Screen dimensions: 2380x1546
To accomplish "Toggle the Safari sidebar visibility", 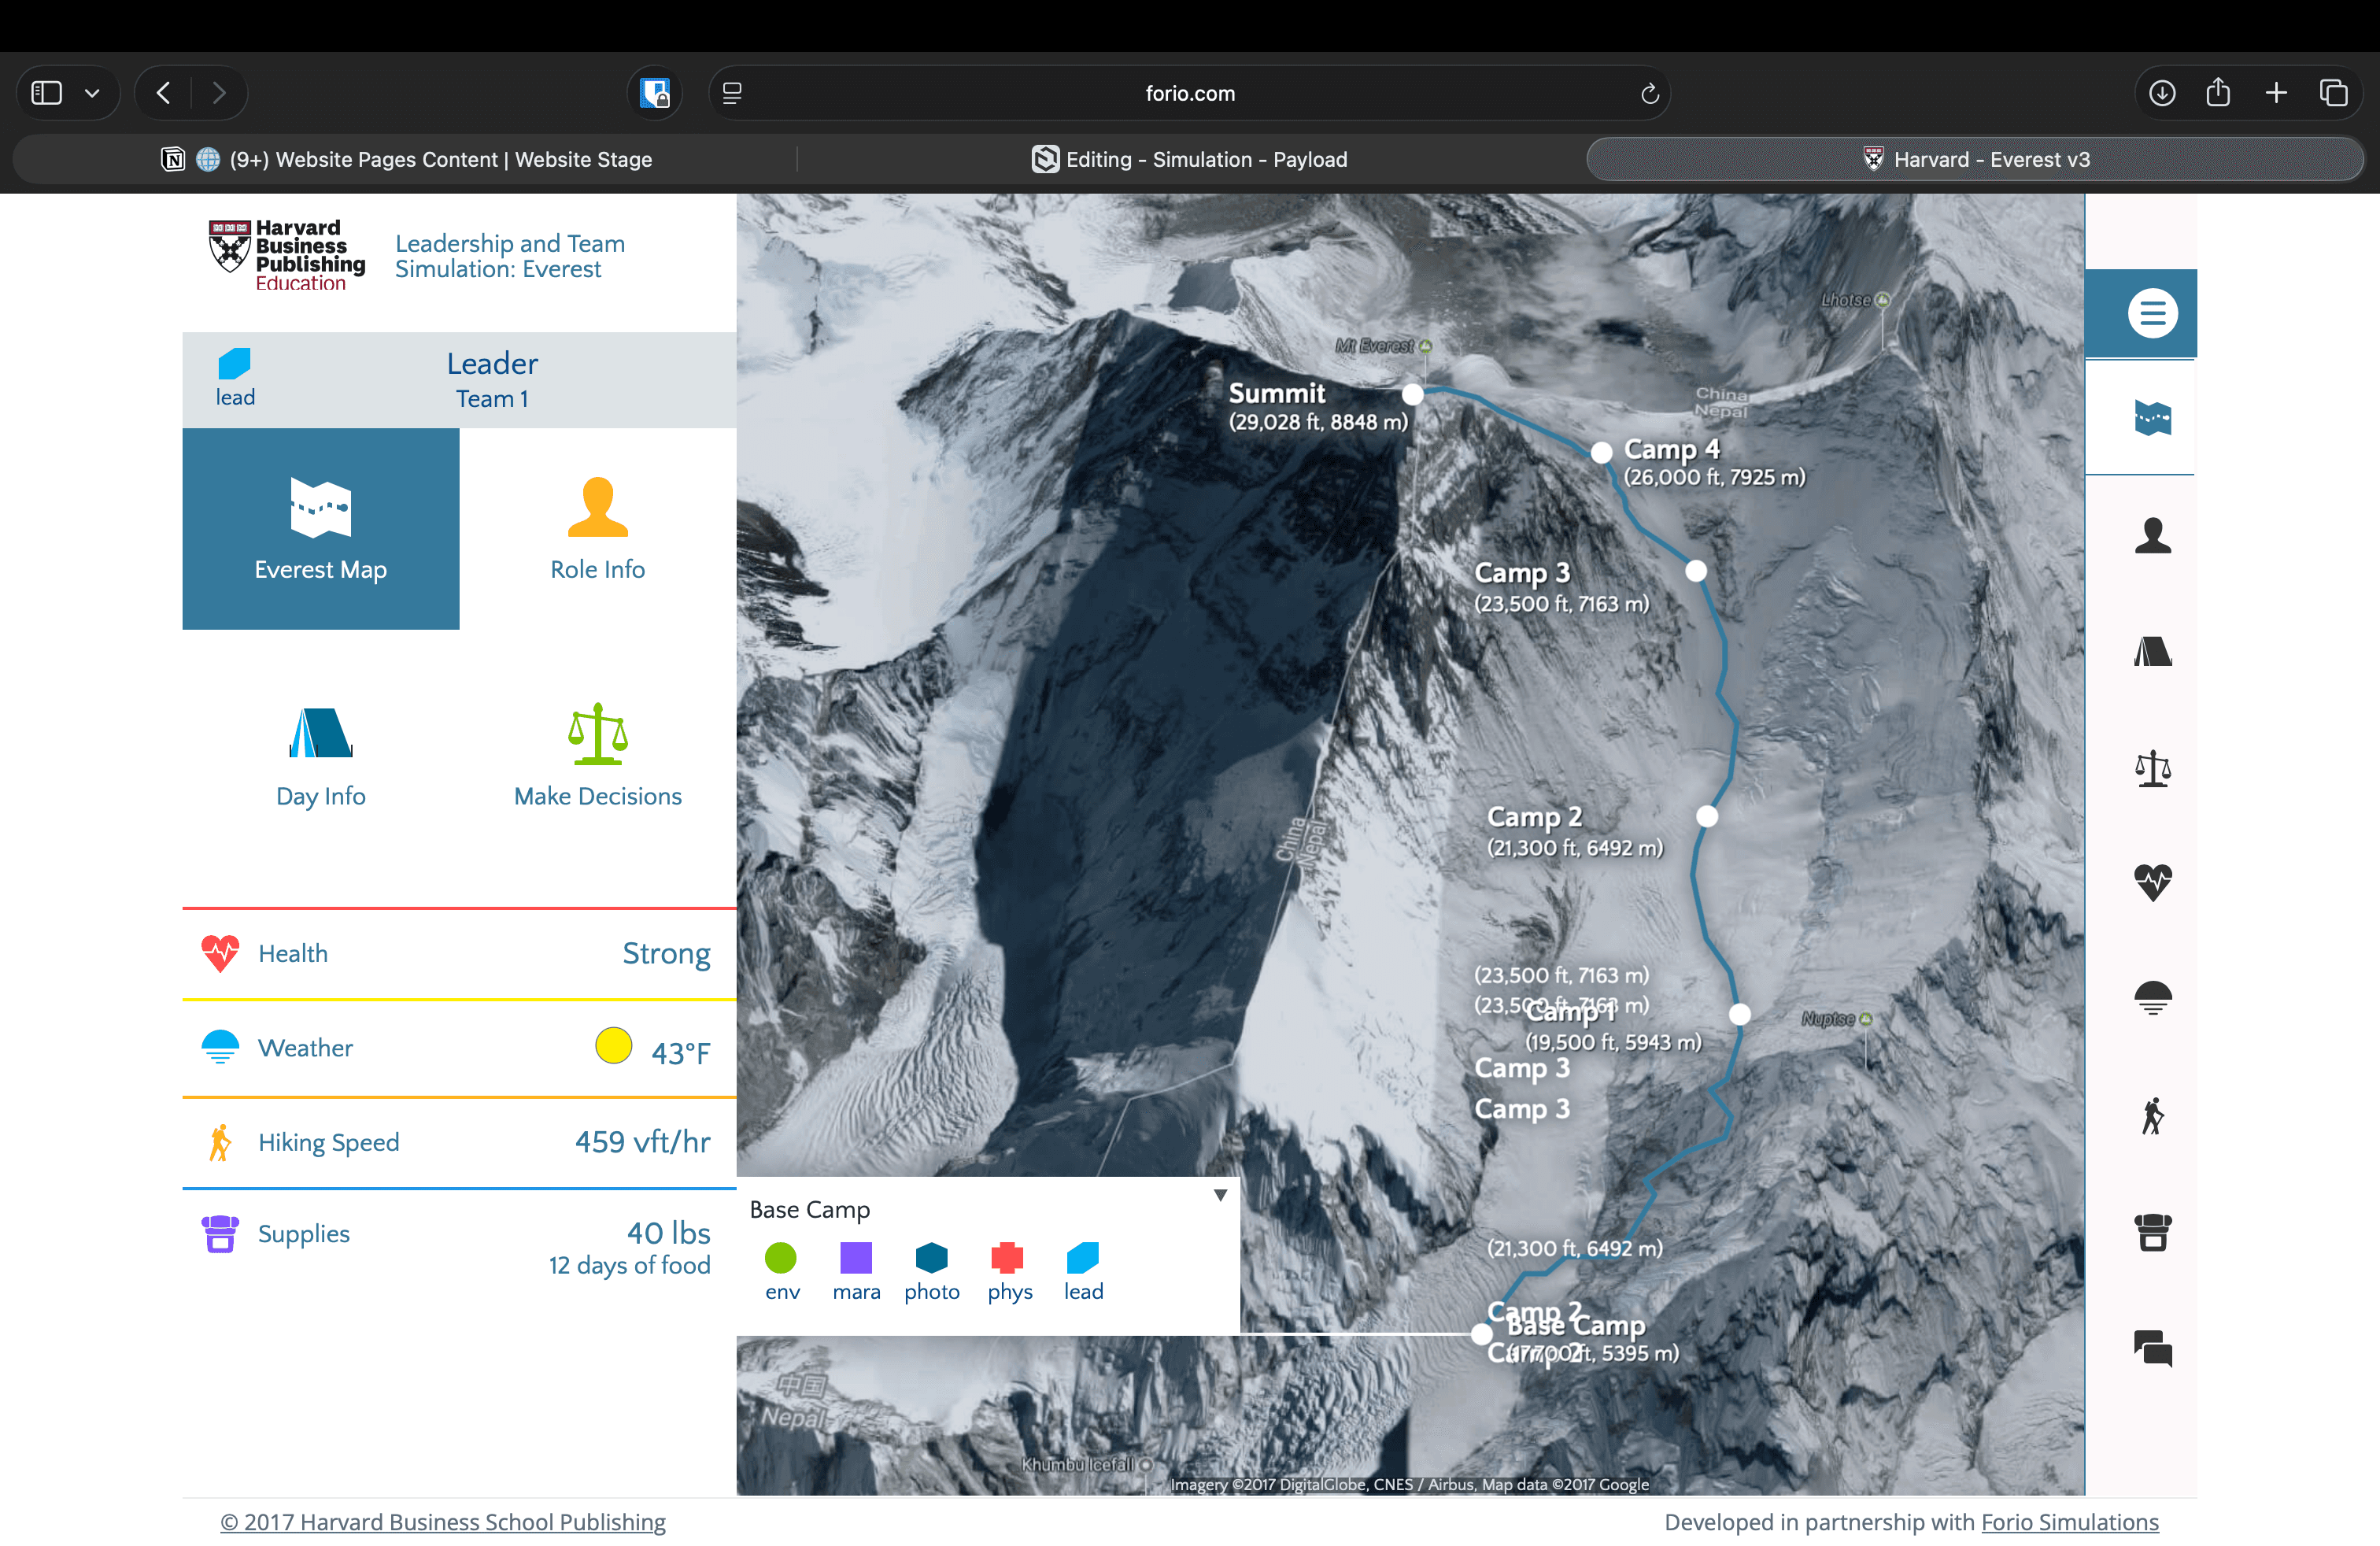I will point(46,92).
